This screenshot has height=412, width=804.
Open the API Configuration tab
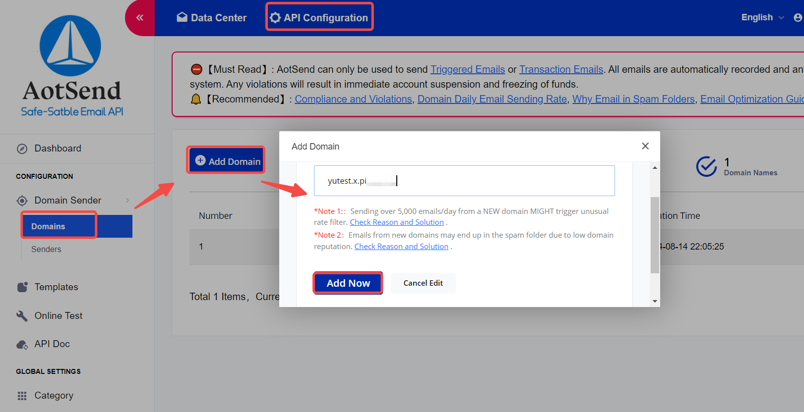(x=319, y=18)
